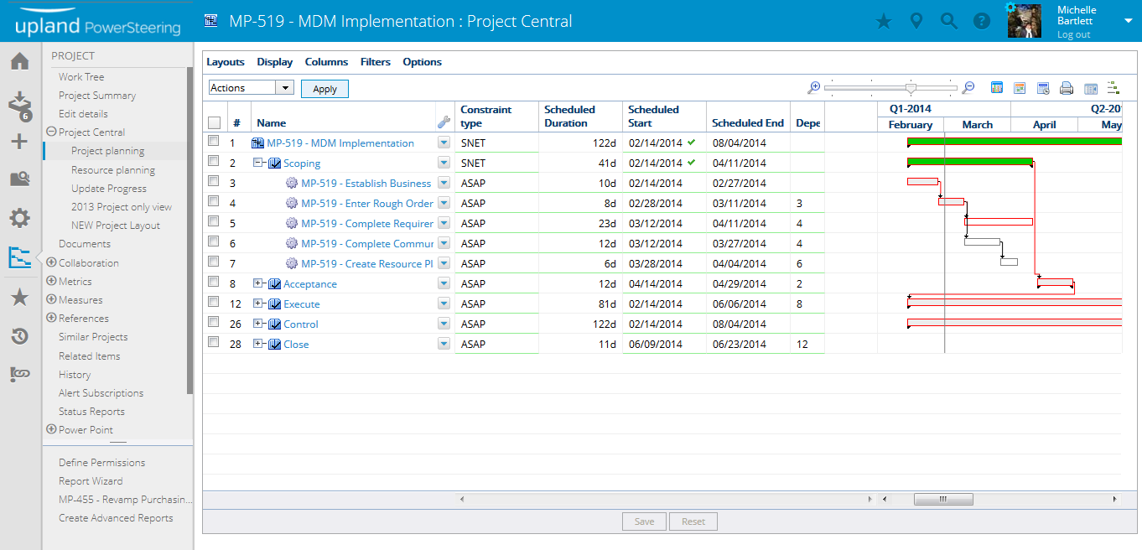1142x550 pixels.
Task: Open the history clock icon in left rail
Action: [20, 336]
